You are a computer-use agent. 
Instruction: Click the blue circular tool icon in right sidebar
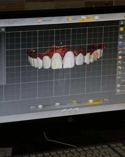tap(121, 44)
